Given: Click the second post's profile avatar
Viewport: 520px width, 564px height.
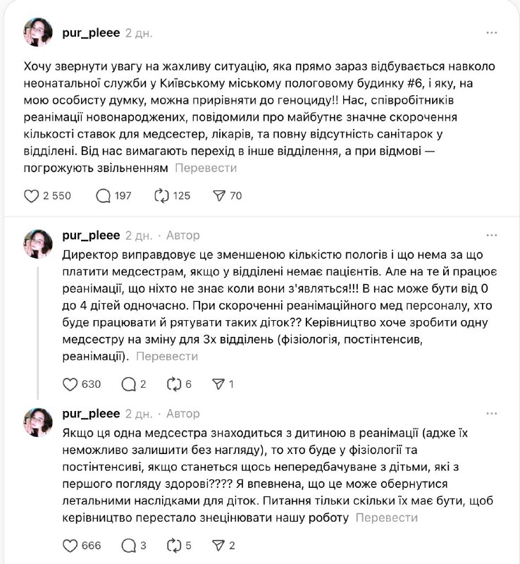Looking at the screenshot, I should point(37,243).
